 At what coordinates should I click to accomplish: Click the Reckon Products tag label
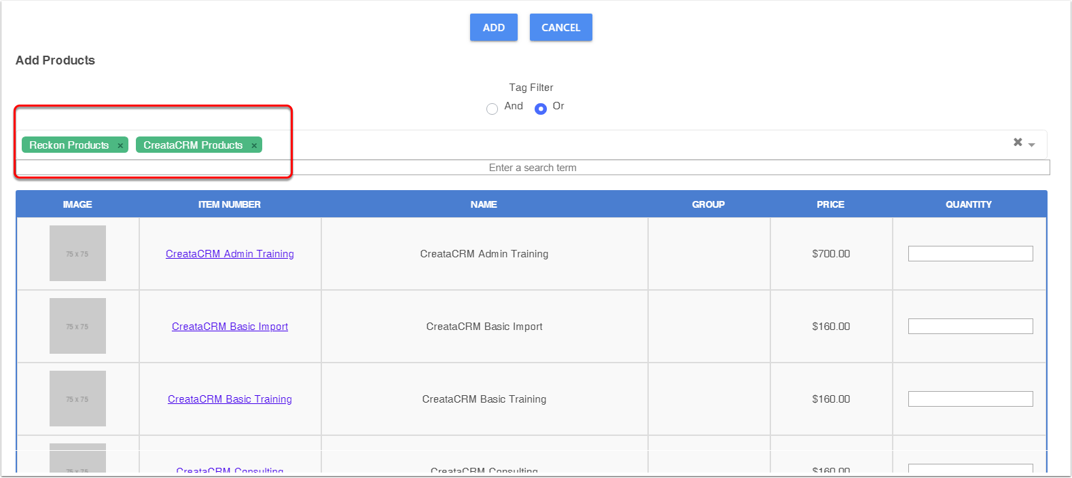point(69,145)
